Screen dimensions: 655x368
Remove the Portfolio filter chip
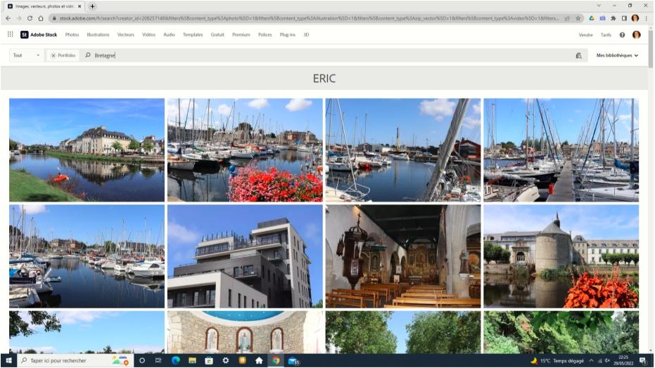point(53,55)
